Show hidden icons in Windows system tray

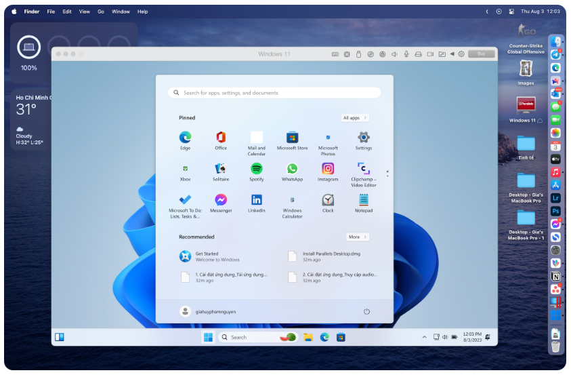point(425,337)
